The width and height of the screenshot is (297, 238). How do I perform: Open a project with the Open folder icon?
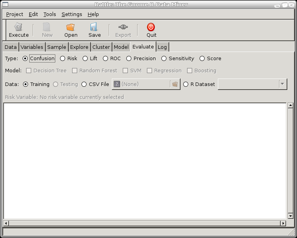(x=71, y=27)
